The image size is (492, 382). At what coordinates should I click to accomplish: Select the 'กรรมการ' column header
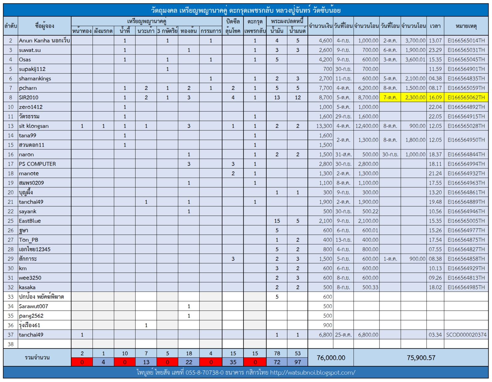(x=211, y=31)
